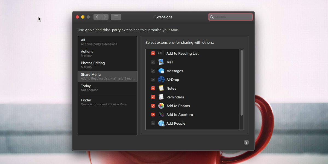Click the Mail stamp icon
Screen dimensions: 328x164
(x=161, y=62)
